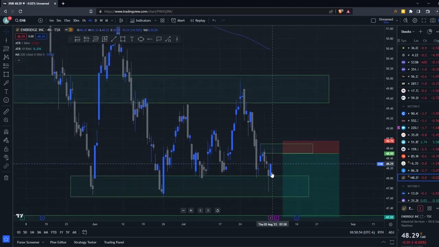Open go to date calendar icon
The height and width of the screenshot is (247, 439).
(84, 232)
